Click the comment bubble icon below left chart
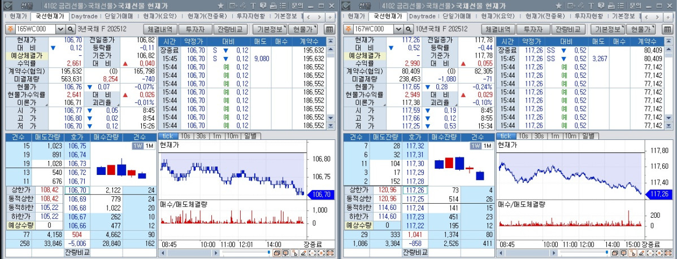This screenshot has width=677, height=259. tap(285, 253)
